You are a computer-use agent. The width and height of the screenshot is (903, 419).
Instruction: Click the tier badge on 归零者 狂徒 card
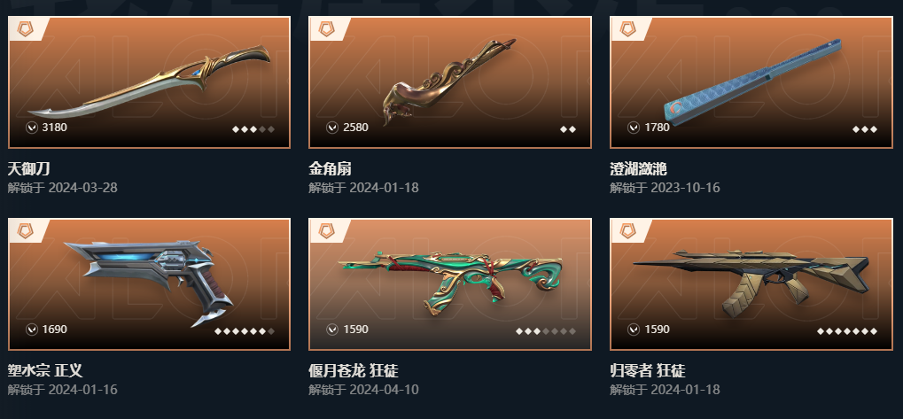(x=627, y=231)
